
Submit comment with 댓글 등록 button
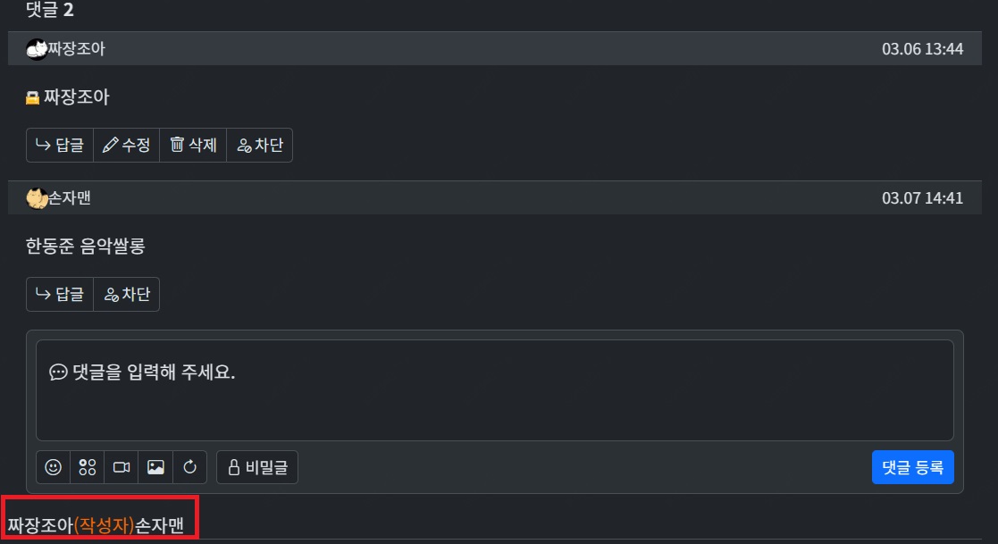click(x=913, y=467)
